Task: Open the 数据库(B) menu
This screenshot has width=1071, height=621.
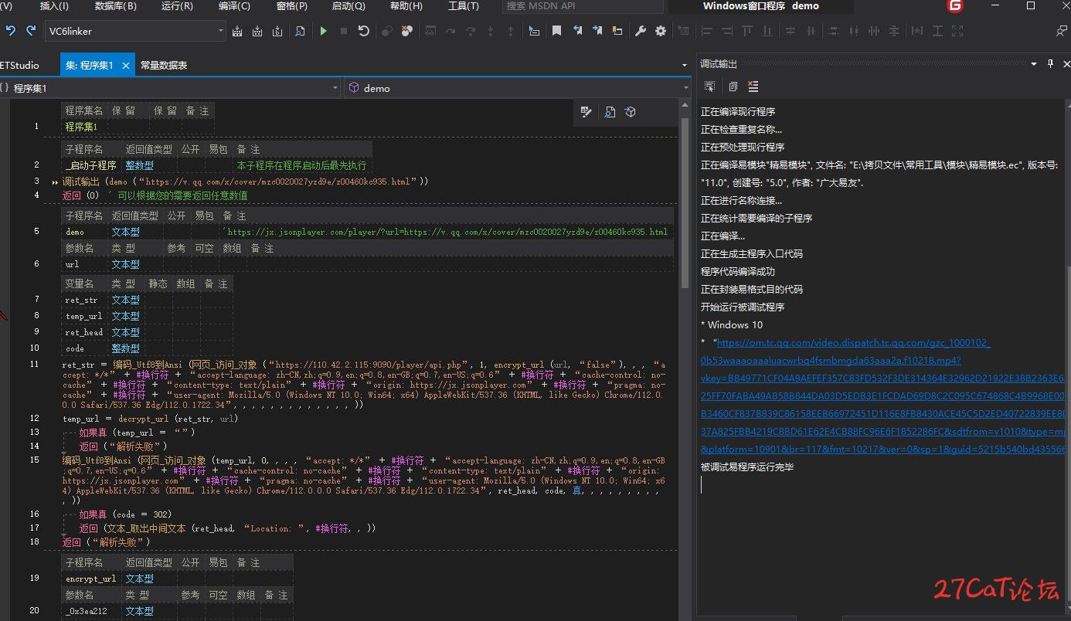Action: pos(116,6)
